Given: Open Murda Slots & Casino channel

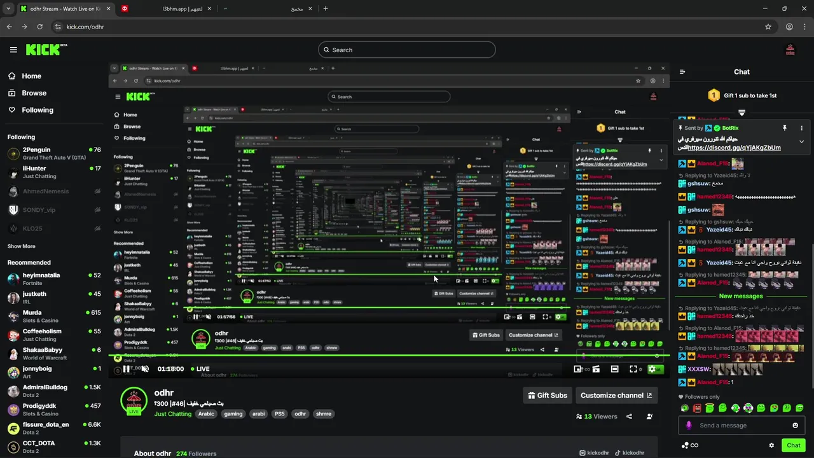Looking at the screenshot, I should click(x=54, y=316).
